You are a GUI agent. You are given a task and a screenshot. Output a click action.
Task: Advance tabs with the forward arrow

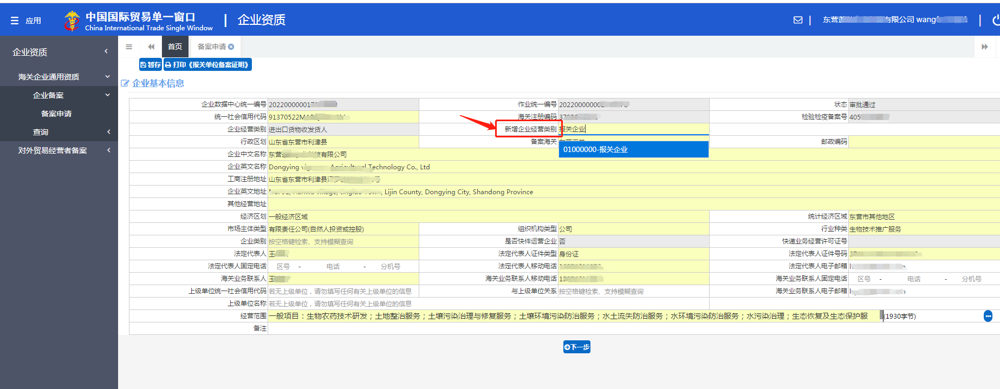point(984,47)
